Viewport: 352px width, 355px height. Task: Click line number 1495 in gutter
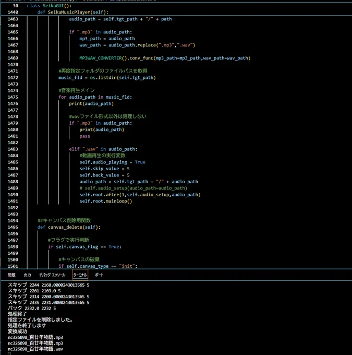coord(13,227)
